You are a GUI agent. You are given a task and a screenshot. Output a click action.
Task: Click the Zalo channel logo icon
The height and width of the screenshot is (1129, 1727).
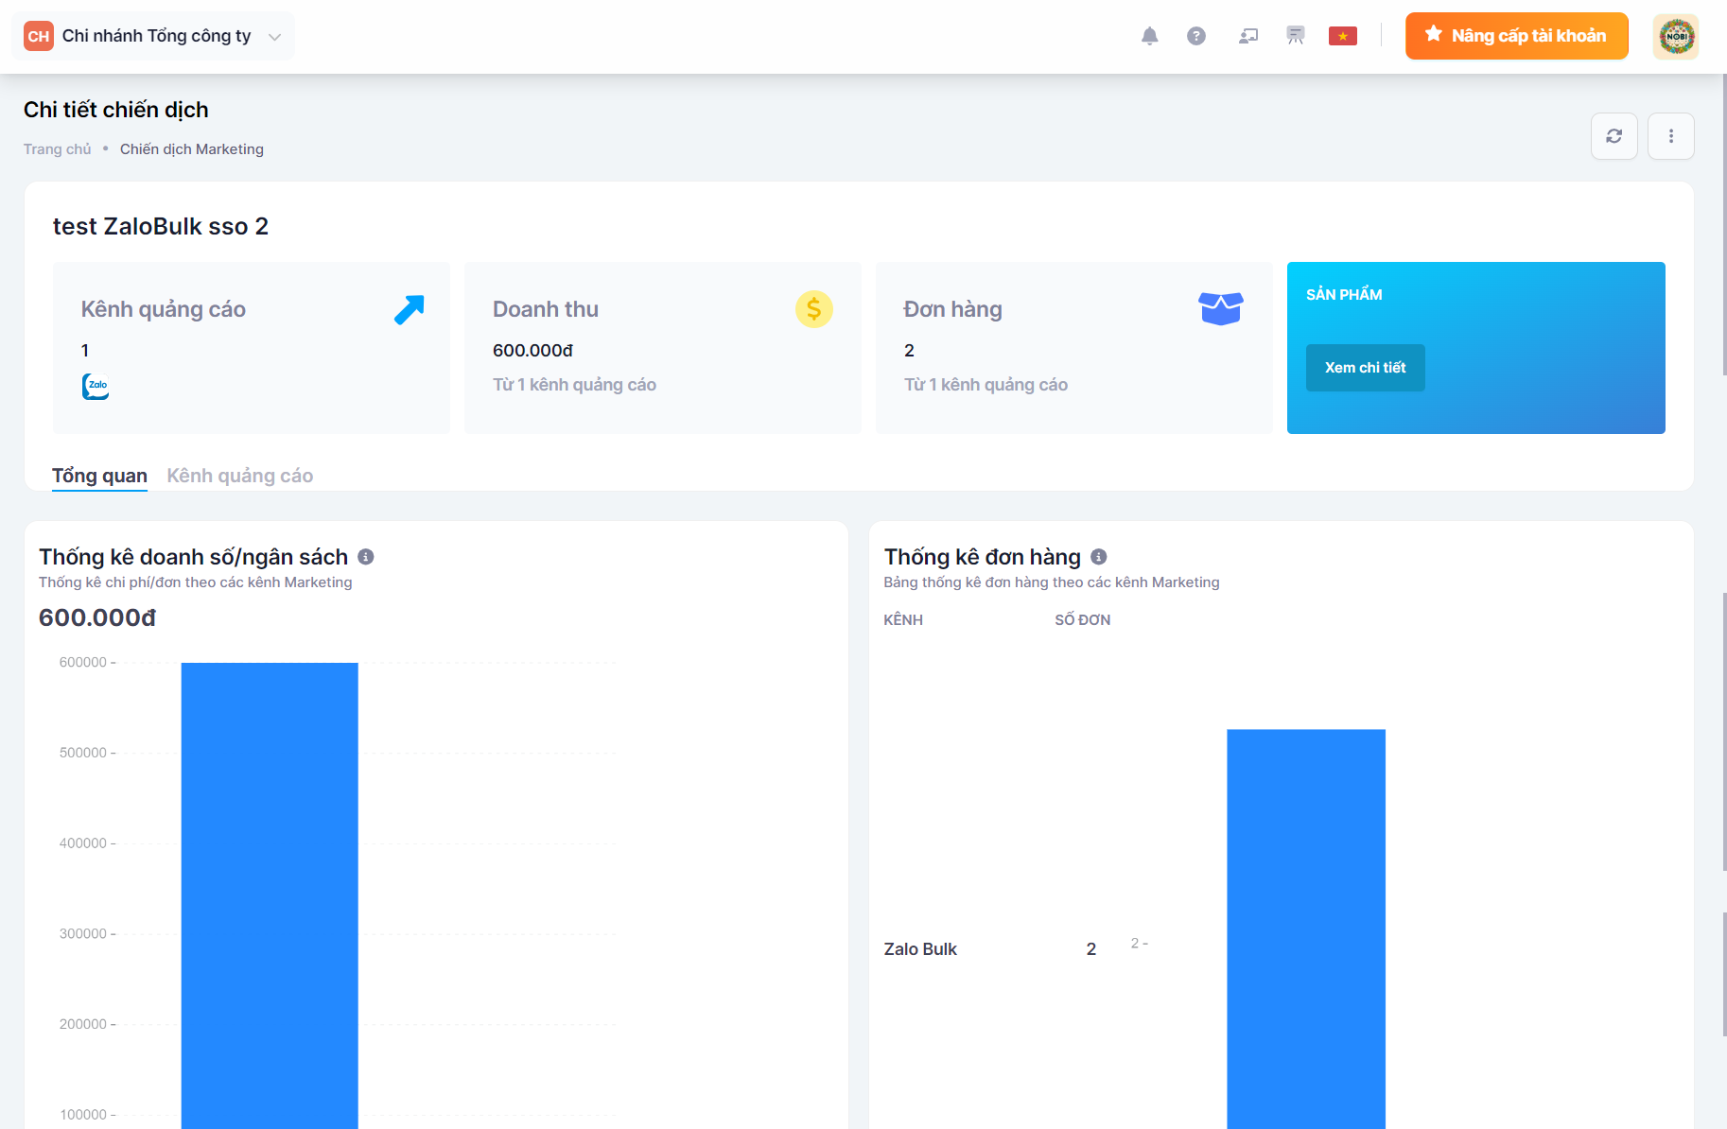point(96,386)
